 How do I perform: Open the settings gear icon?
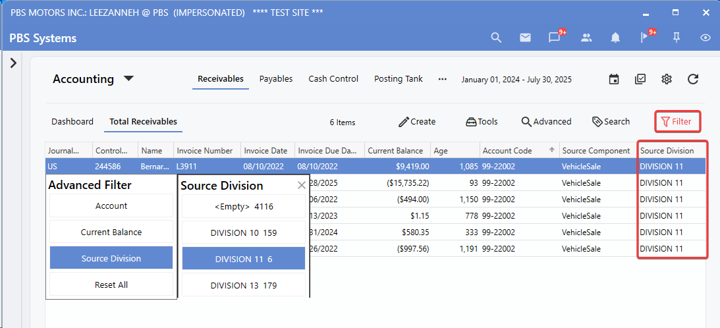pos(667,79)
